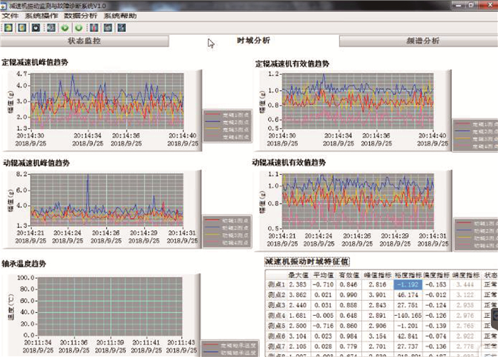Image resolution: width=498 pixels, height=357 pixels.
Task: Click the second toolbar icon with document
Action: coord(21,28)
